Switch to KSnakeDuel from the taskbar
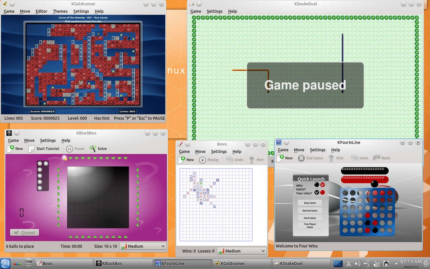Viewport: 430px width, 269px height. [x=301, y=264]
